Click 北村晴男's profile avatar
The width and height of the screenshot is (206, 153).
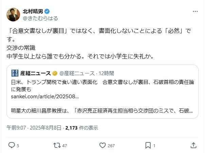[x=13, y=14]
